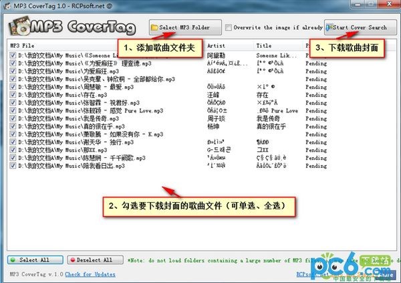Click Pending status of 全部都给你.mp3 row

[316, 79]
